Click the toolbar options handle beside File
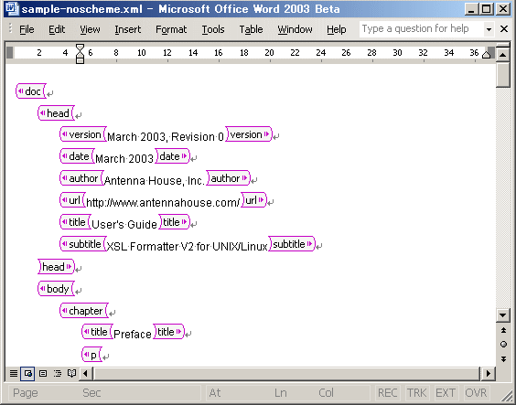Screen dimensions: 516x405 [x=10, y=29]
